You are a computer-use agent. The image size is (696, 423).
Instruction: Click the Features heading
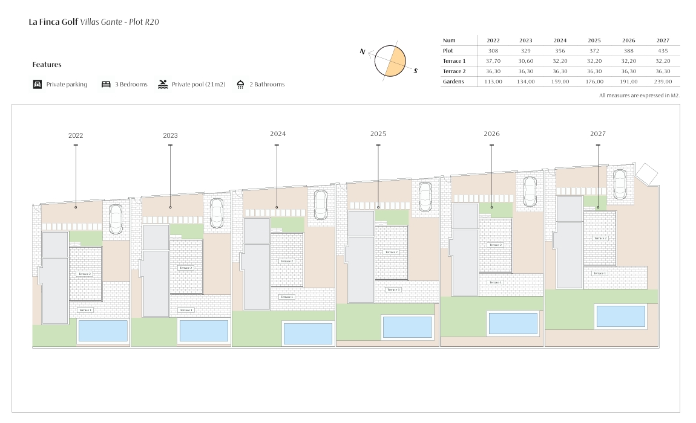tap(47, 65)
